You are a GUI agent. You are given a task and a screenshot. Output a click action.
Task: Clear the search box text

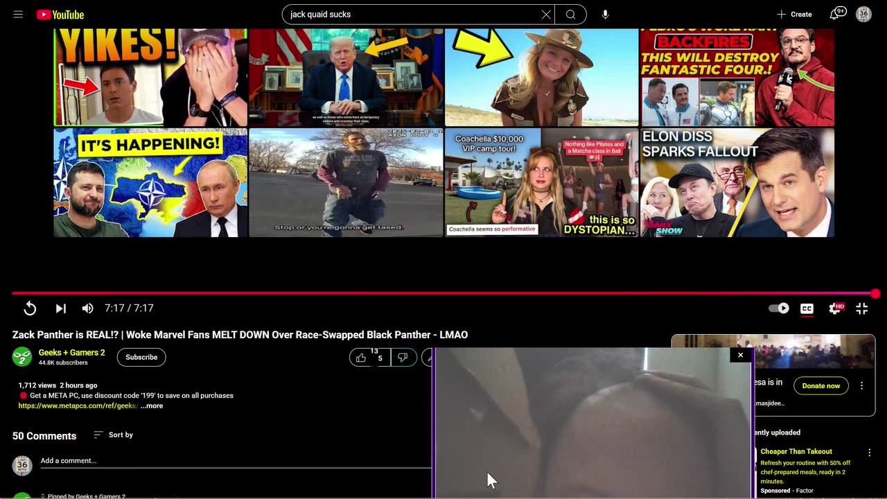pyautogui.click(x=546, y=14)
